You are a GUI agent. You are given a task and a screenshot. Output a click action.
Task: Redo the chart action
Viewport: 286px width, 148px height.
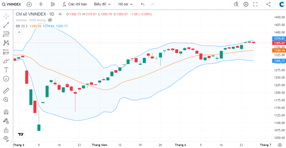152,4
